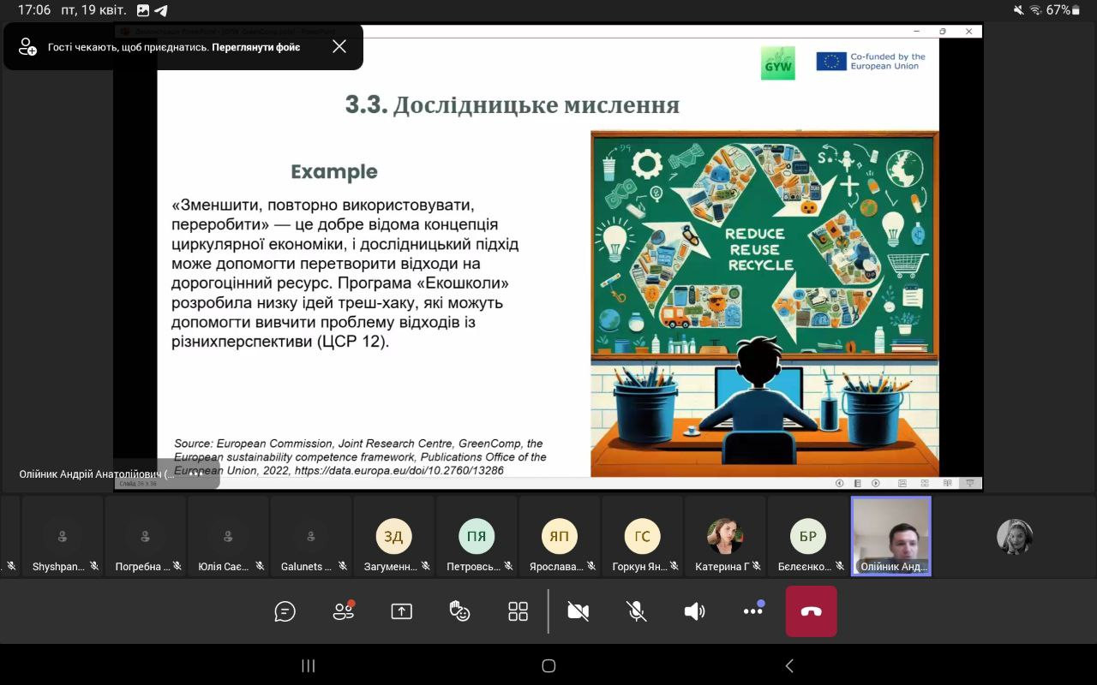Viewport: 1097px width, 685px height.
Task: Change the meeting view layout
Action: tap(518, 611)
